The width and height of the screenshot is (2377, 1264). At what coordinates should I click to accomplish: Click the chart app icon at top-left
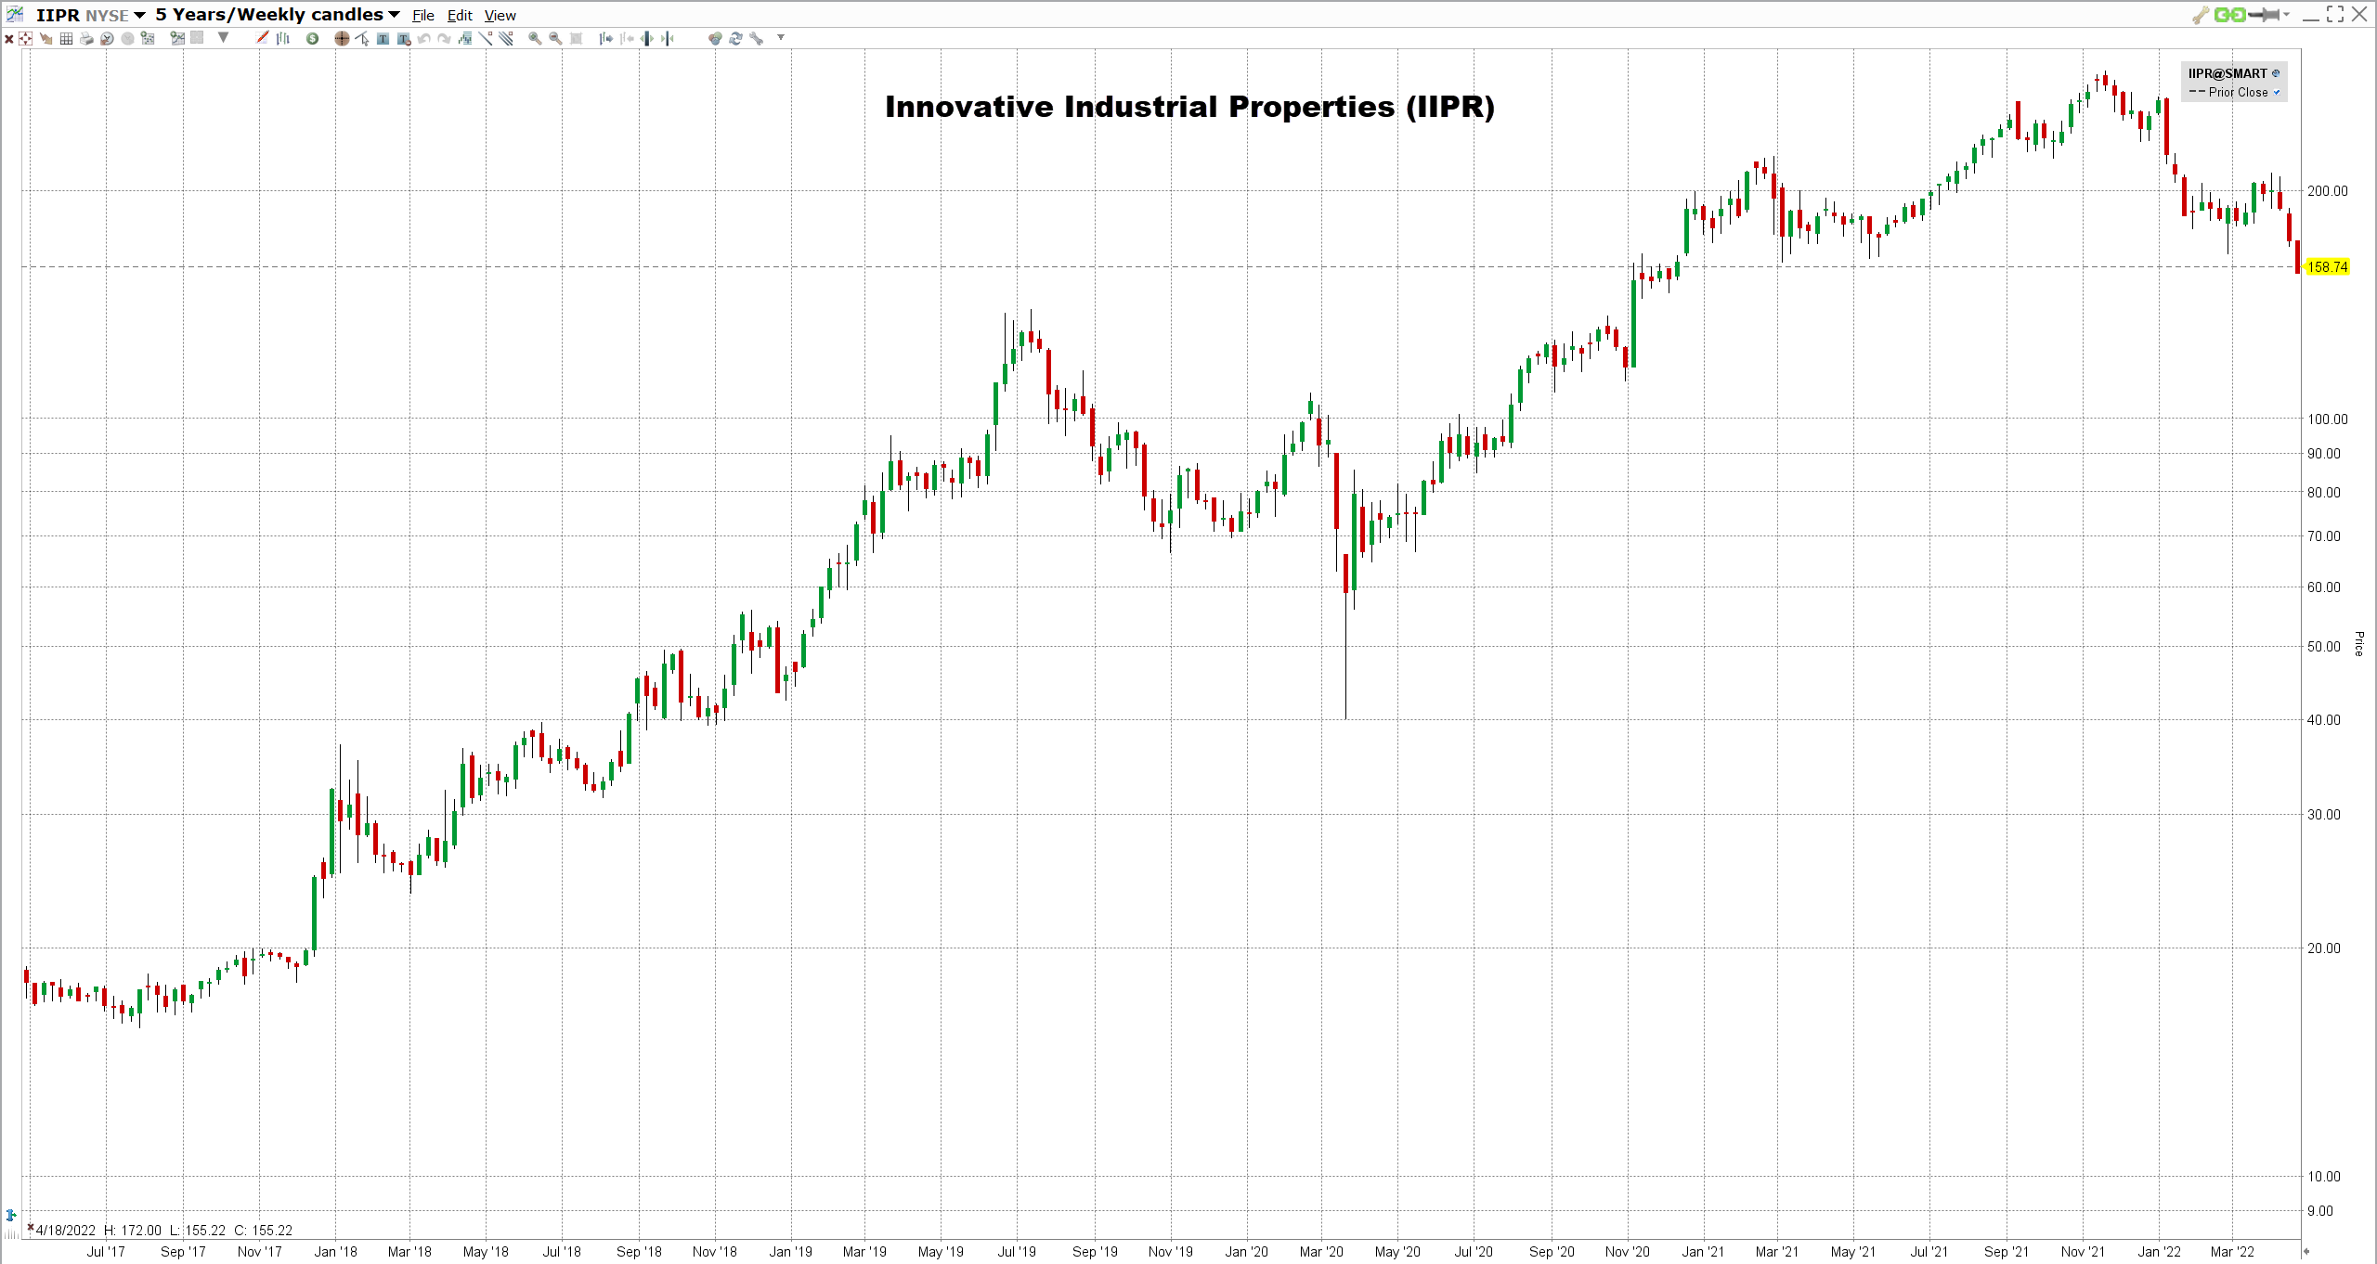(15, 14)
